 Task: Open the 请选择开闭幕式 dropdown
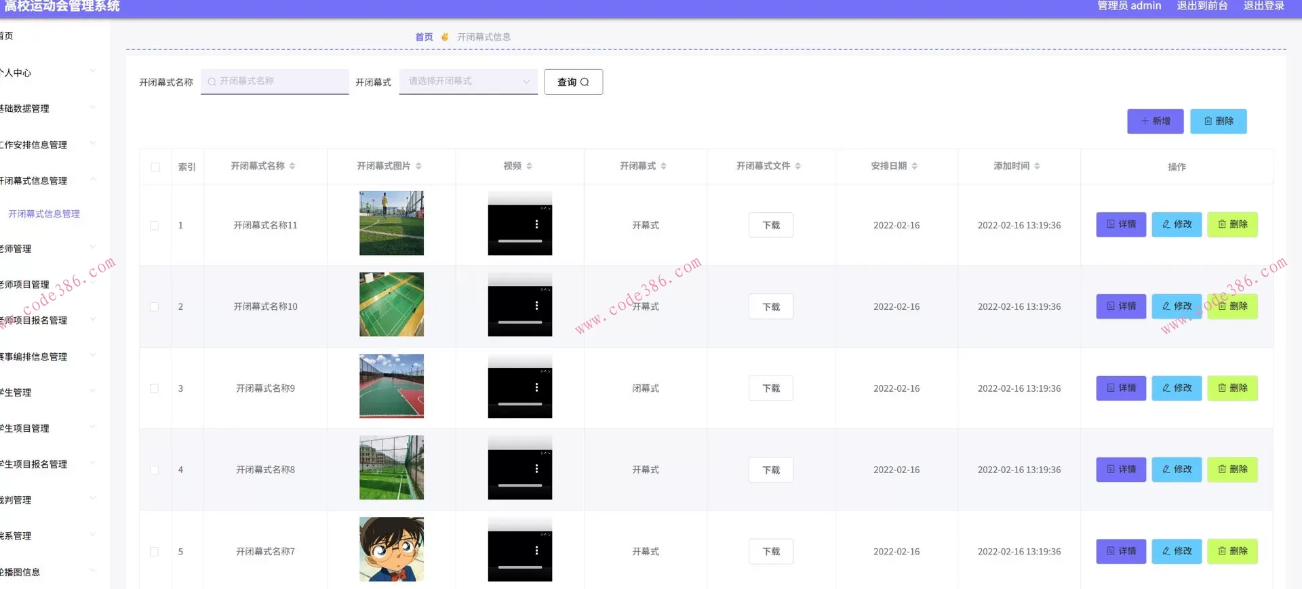tap(468, 81)
